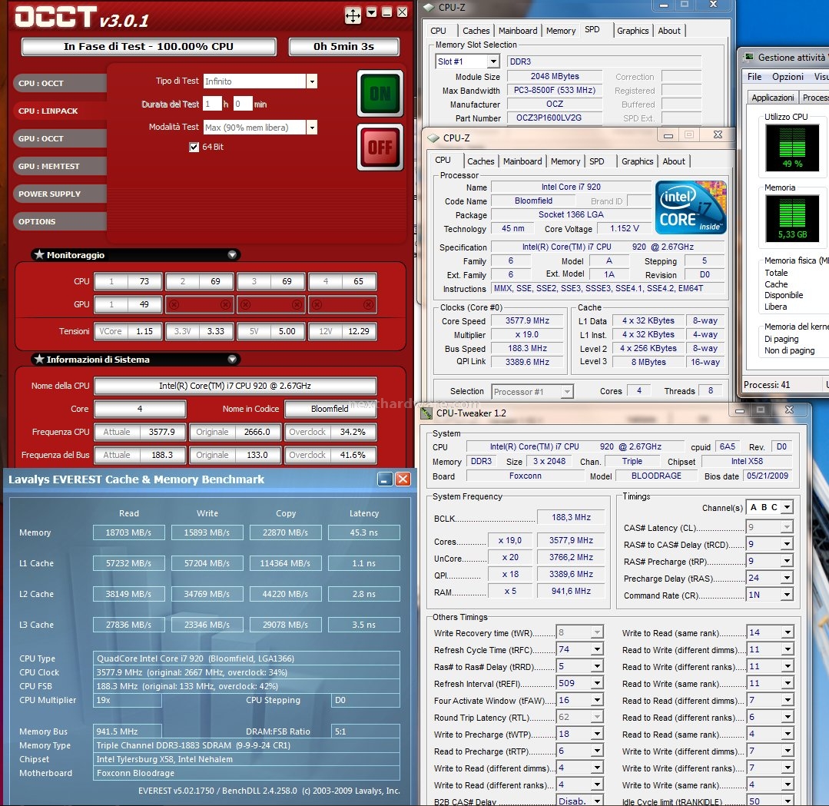Click the 0h 5min 3s elapsed time display
Image resolution: width=829 pixels, height=806 pixels.
coord(343,47)
